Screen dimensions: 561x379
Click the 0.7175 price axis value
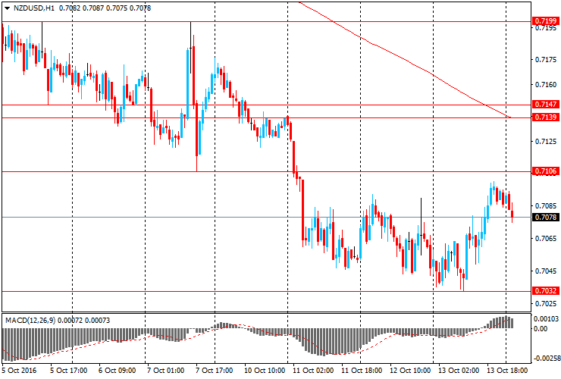tap(546, 60)
